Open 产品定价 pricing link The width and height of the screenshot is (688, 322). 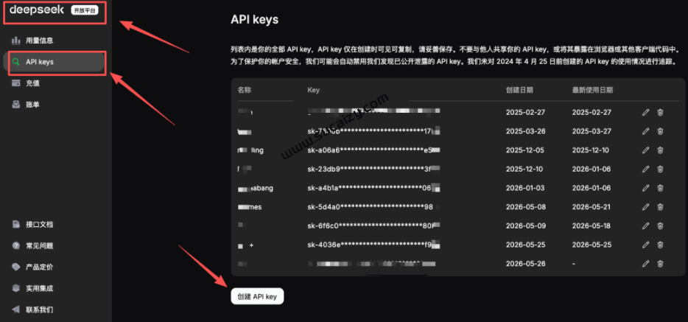(x=40, y=267)
